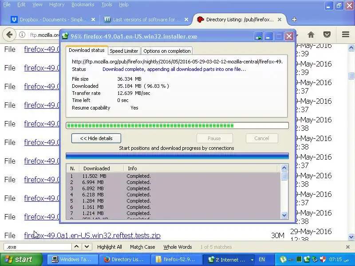Open the Firefox hamburger menu
355x266 pixels.
pyautogui.click(x=346, y=35)
